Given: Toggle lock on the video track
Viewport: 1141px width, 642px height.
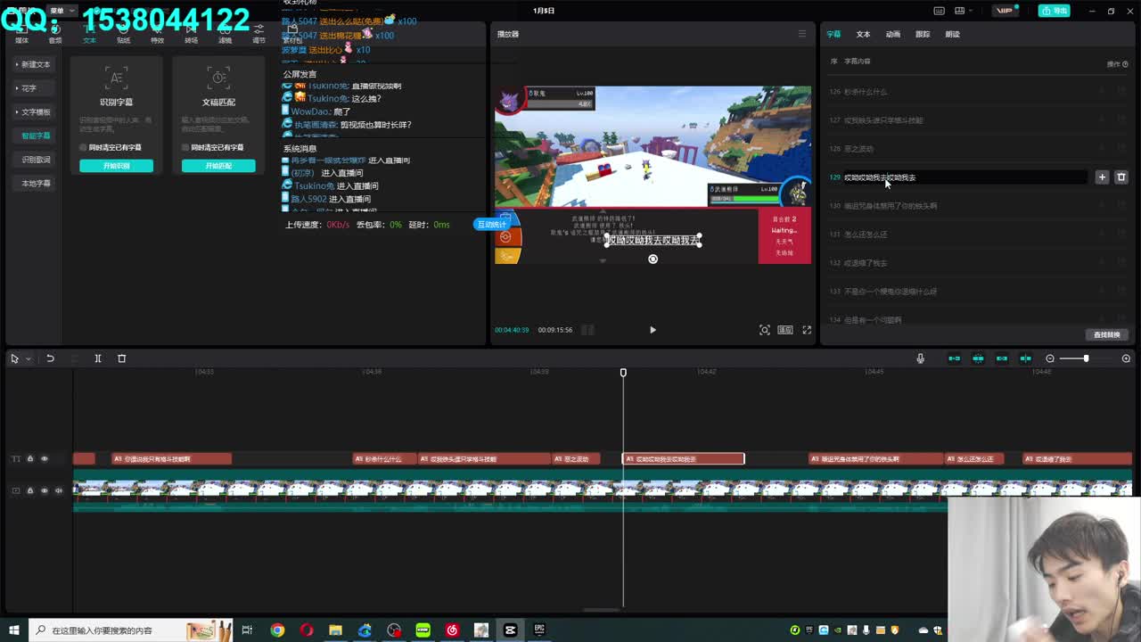Looking at the screenshot, I should [29, 490].
